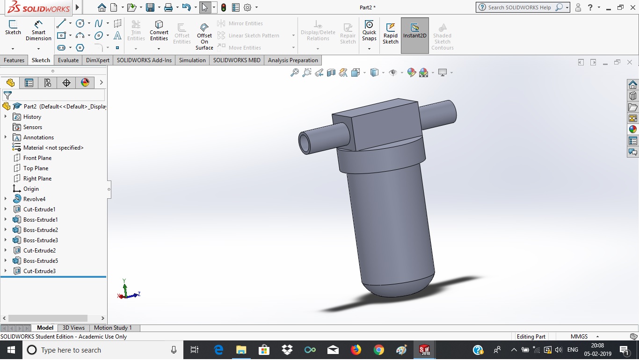Toggle the Instant2D mode

coord(414,33)
